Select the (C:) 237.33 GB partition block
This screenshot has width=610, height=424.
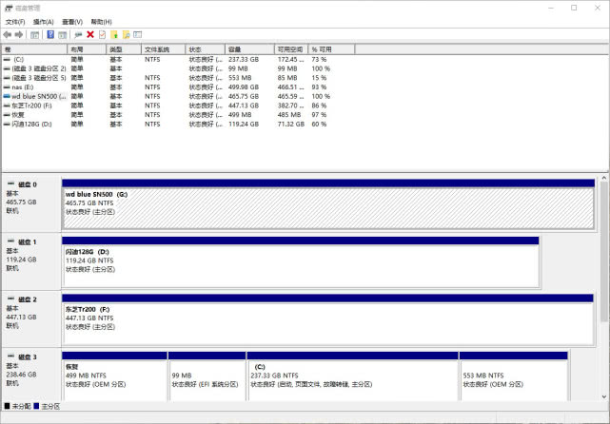(x=352, y=376)
